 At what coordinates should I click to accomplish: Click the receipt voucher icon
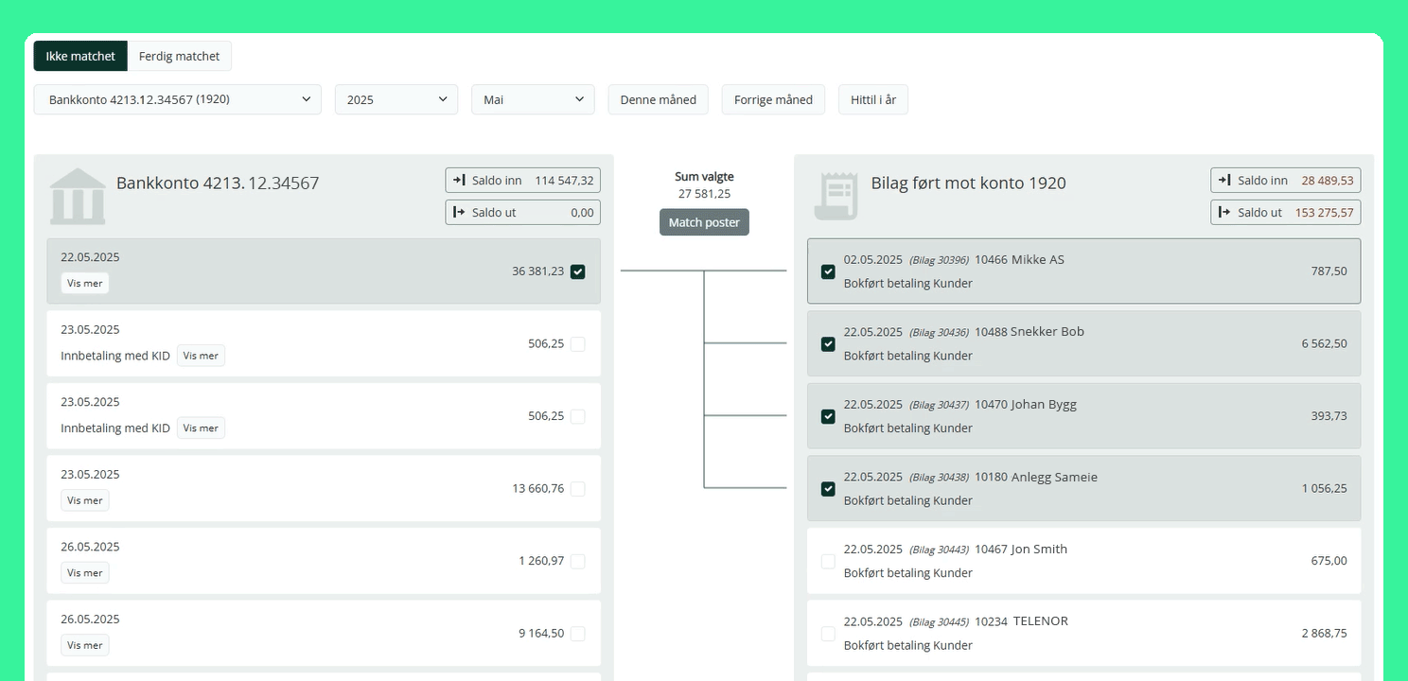836,196
